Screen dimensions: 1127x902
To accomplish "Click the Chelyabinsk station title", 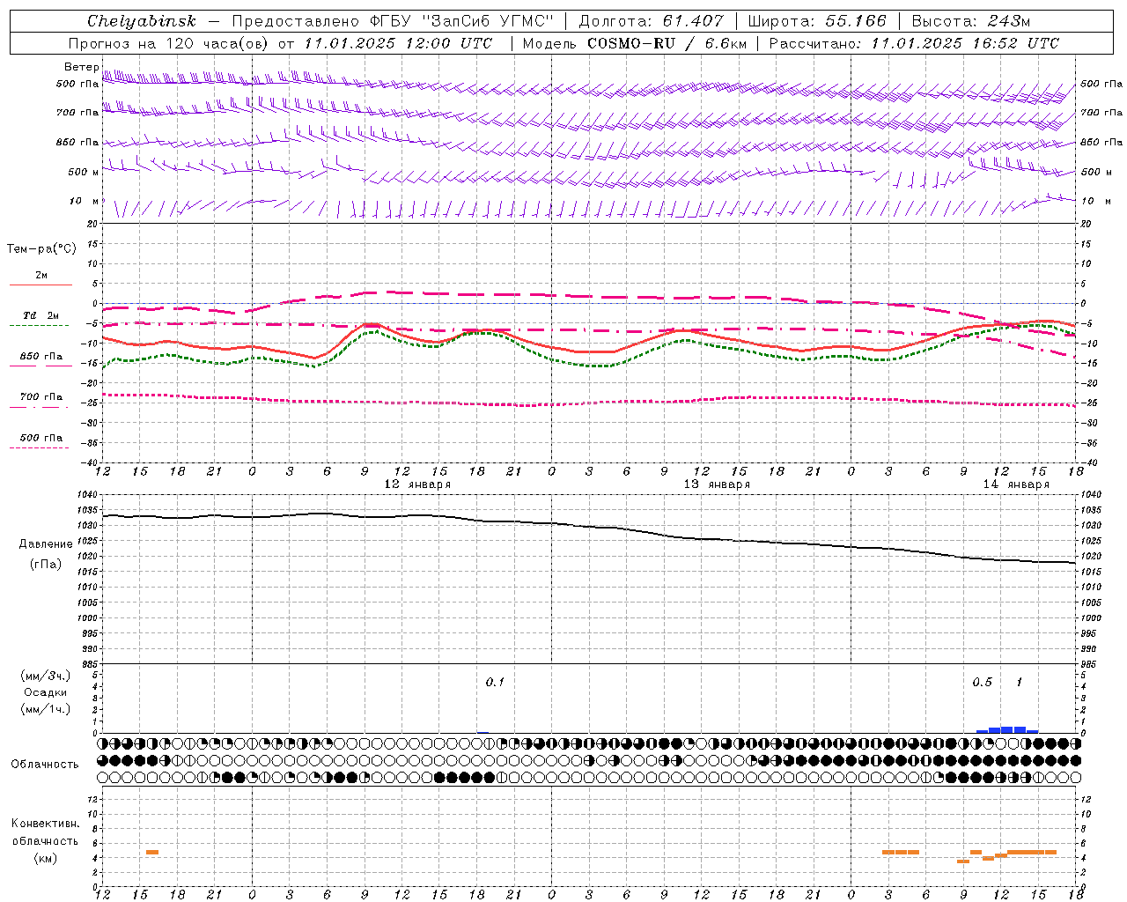I will tap(142, 21).
